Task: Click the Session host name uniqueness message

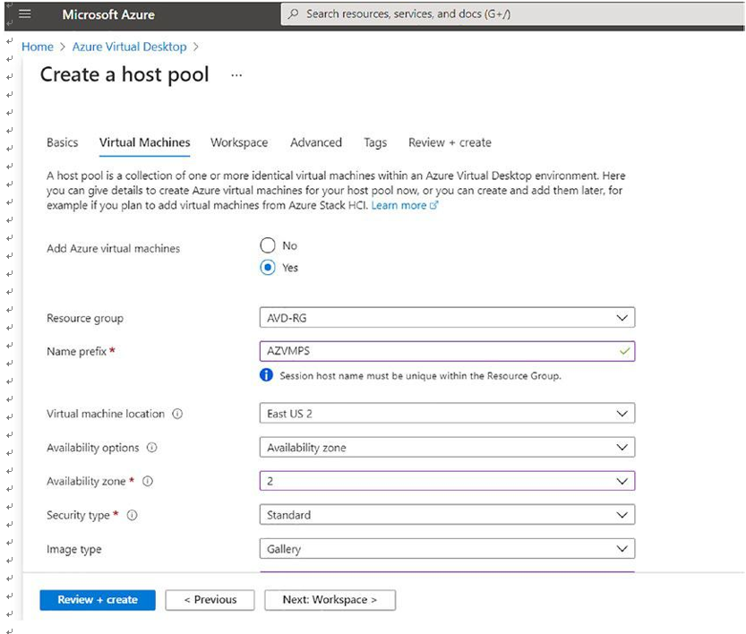Action: point(420,376)
